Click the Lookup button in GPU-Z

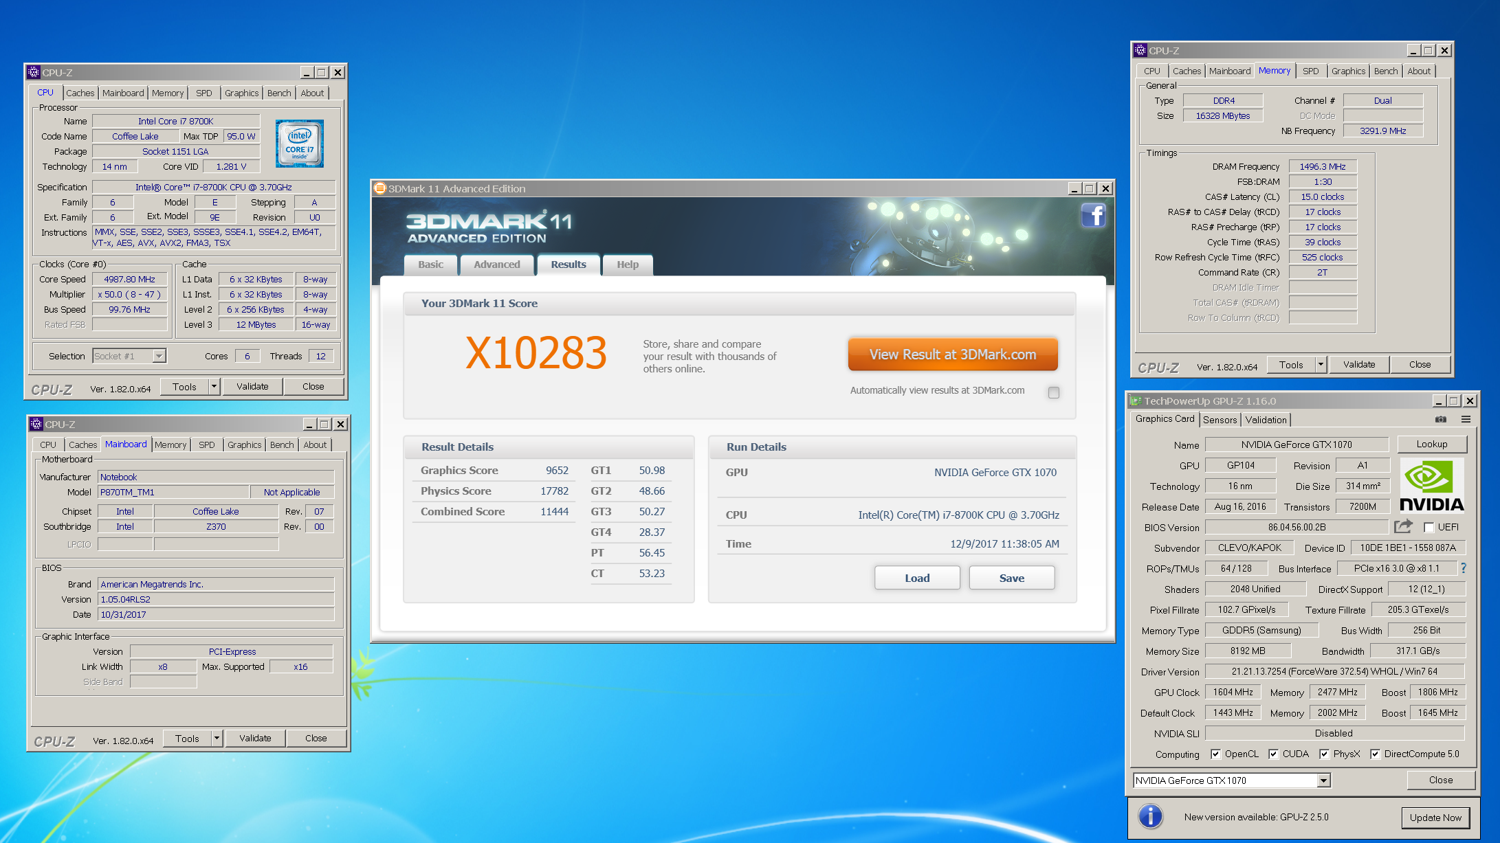(x=1432, y=445)
